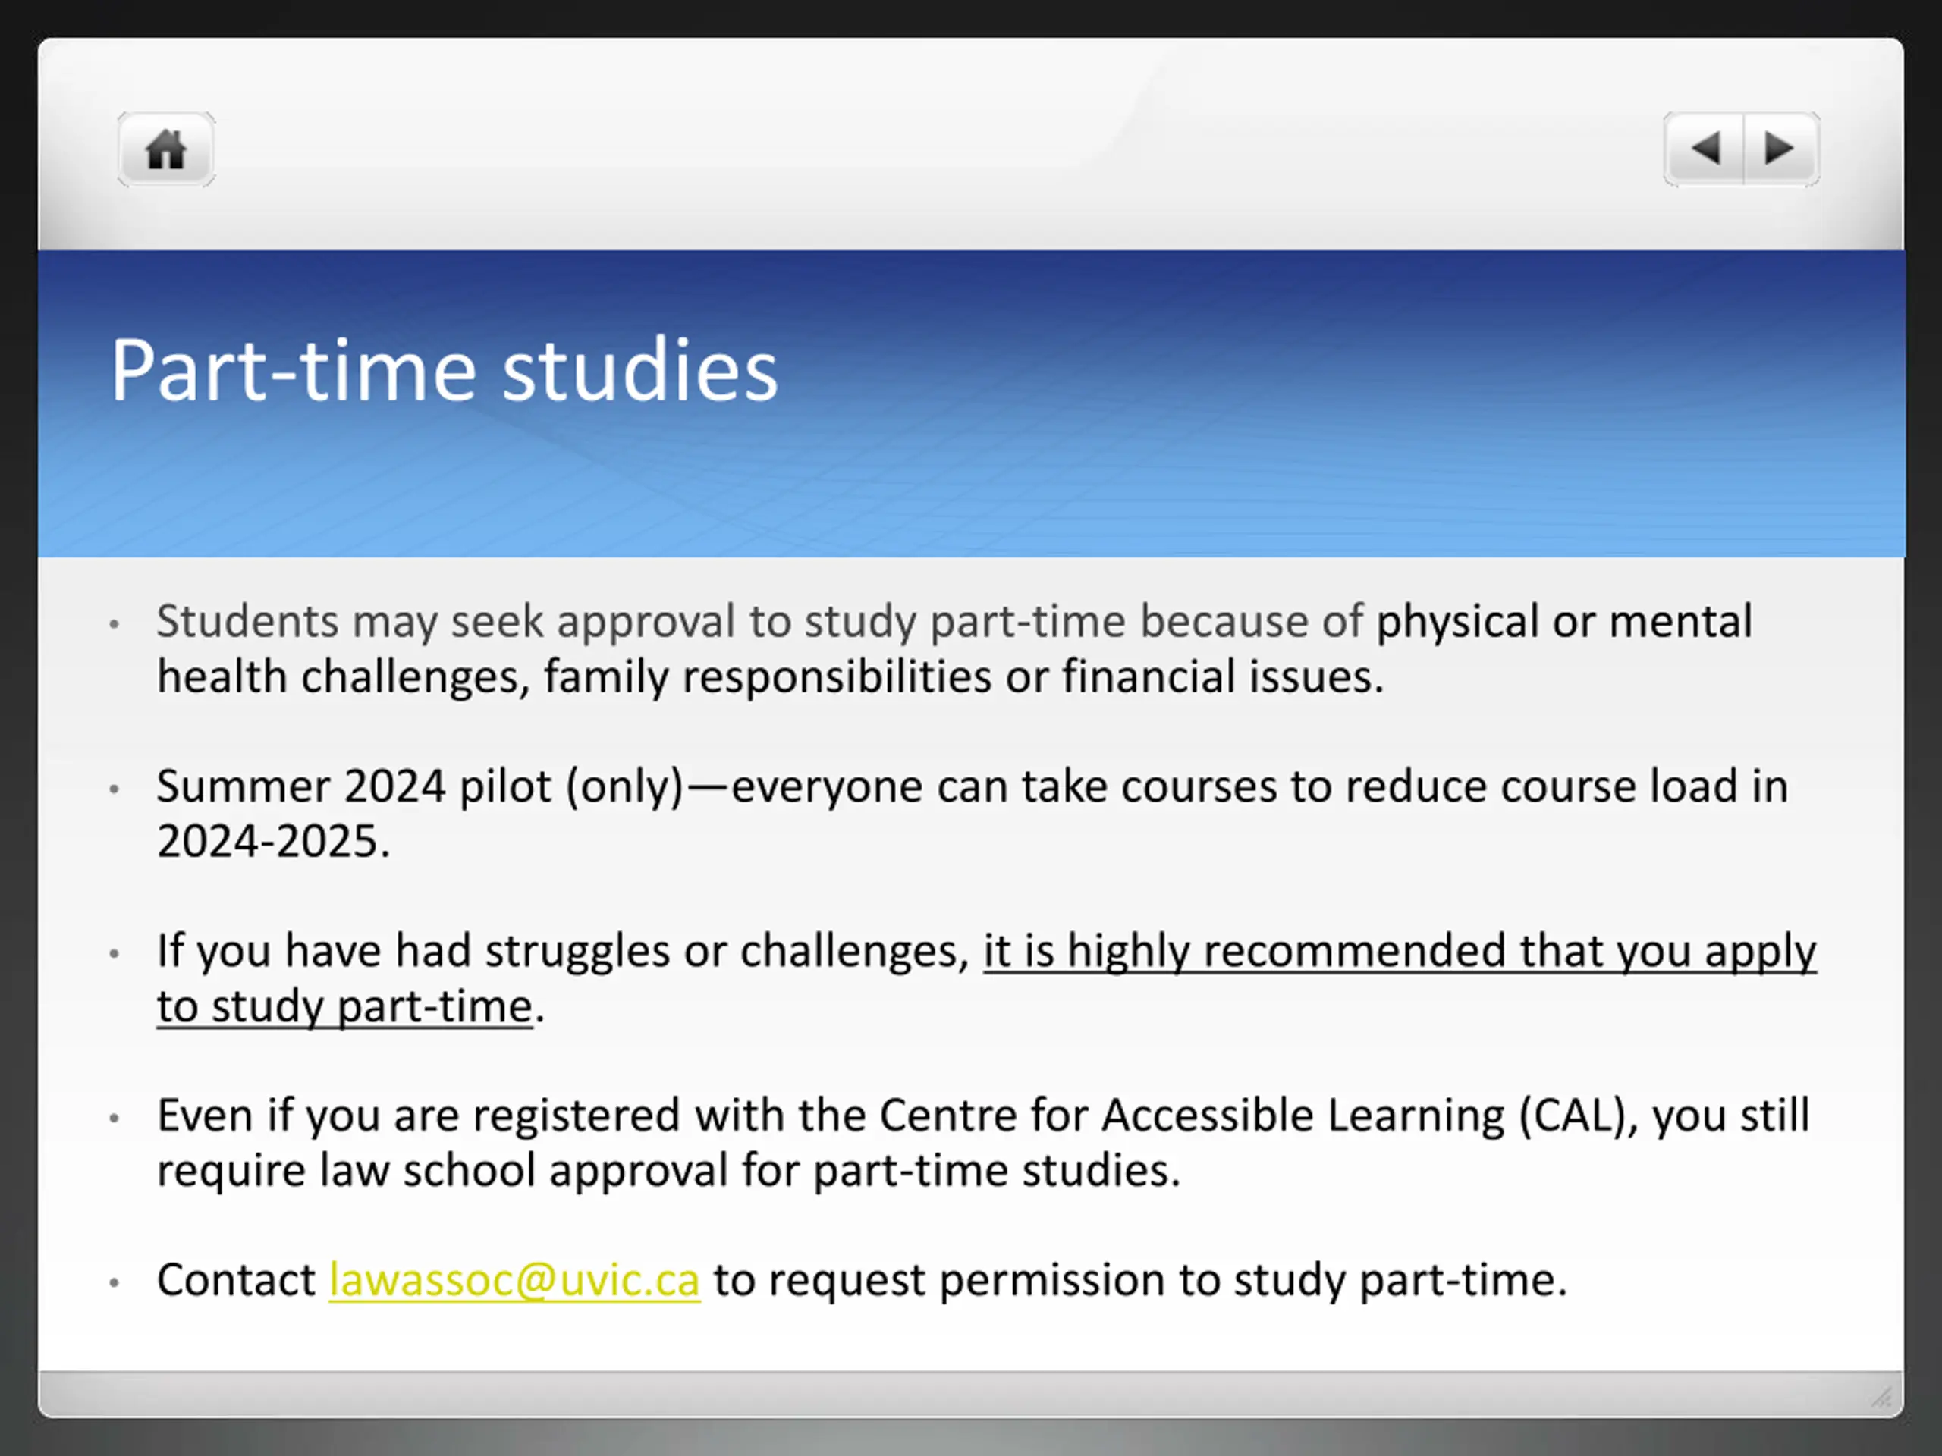Image resolution: width=1942 pixels, height=1456 pixels.
Task: Select bullet marker beside 'Even if you are'
Action: 114,1118
